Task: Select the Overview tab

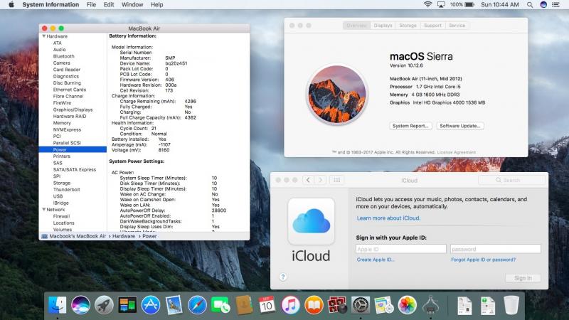Action: tap(356, 26)
